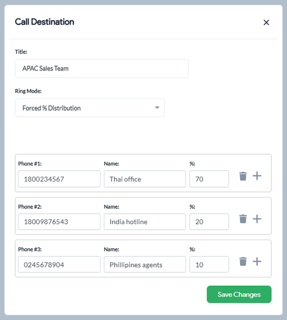Add a phone row after Phone #1
The image size is (287, 320).
click(257, 176)
